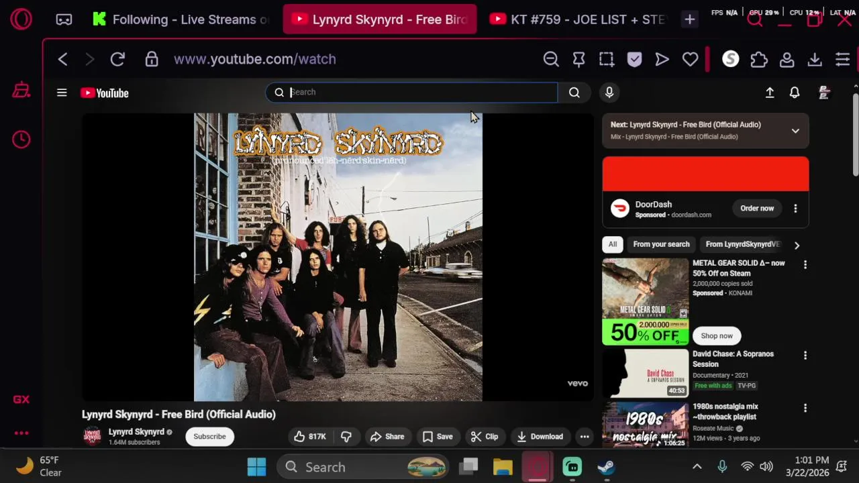The height and width of the screenshot is (483, 859).
Task: Share the Free Bird video
Action: (x=387, y=437)
